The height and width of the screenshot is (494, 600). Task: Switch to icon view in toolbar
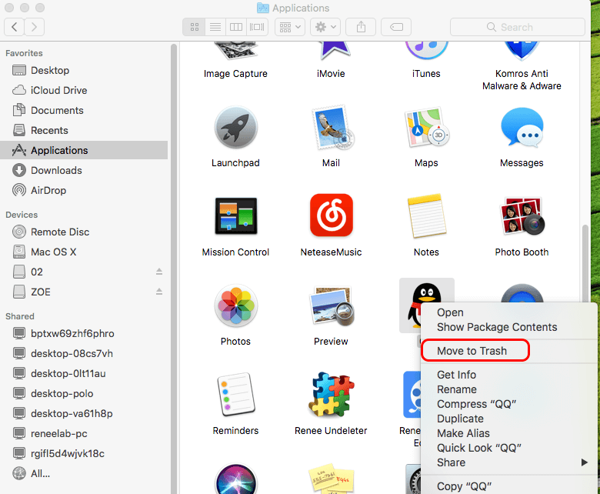[x=195, y=27]
